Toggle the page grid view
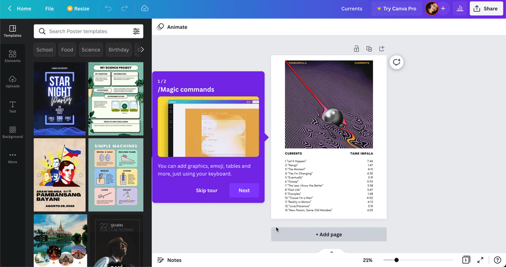The width and height of the screenshot is (506, 267). [x=466, y=260]
